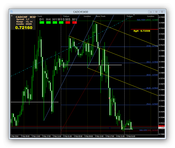The image size is (175, 148).
Task: Click the red price tag on price axis
Action: [x=162, y=126]
